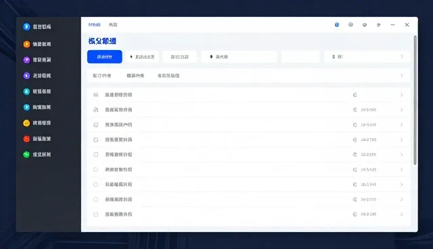Screen dimensions: 433x249
Task: Open the green icon item ending the sidebar
Action: 37,154
